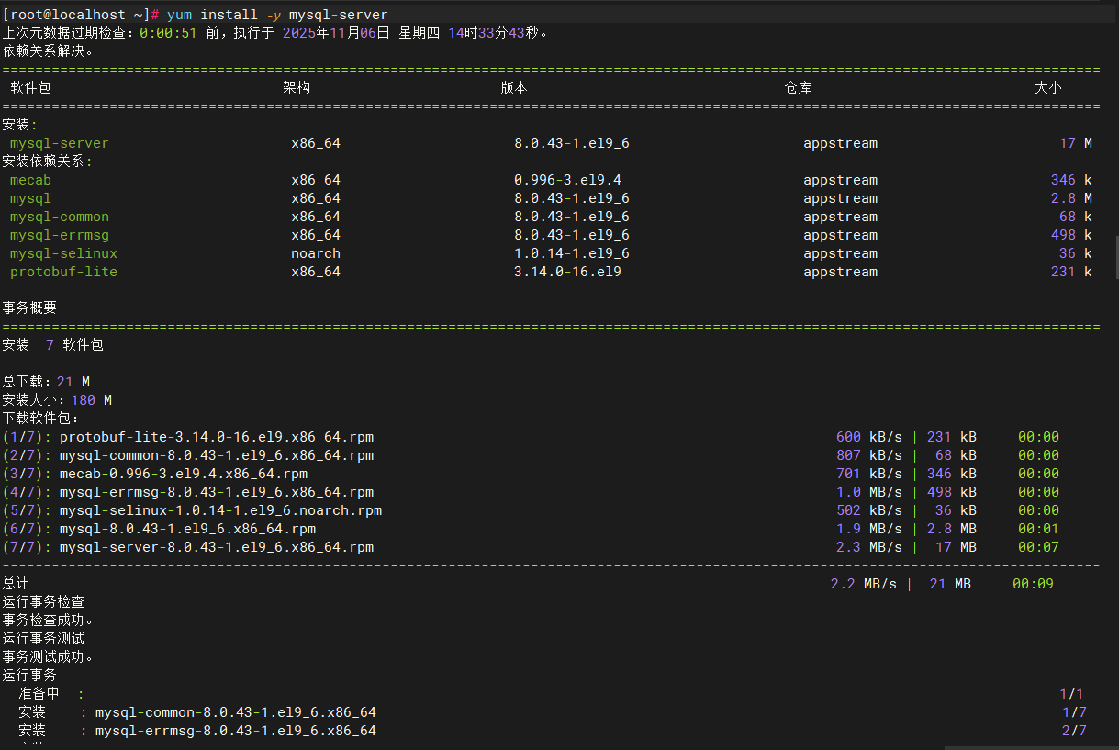Click the '600 kB/s' download speed
The image size is (1119, 750).
[868, 437]
